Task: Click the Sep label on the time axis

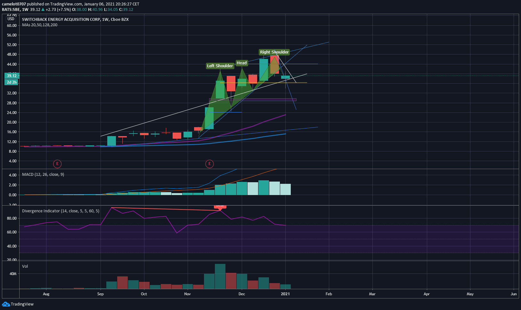Action: 101,294
